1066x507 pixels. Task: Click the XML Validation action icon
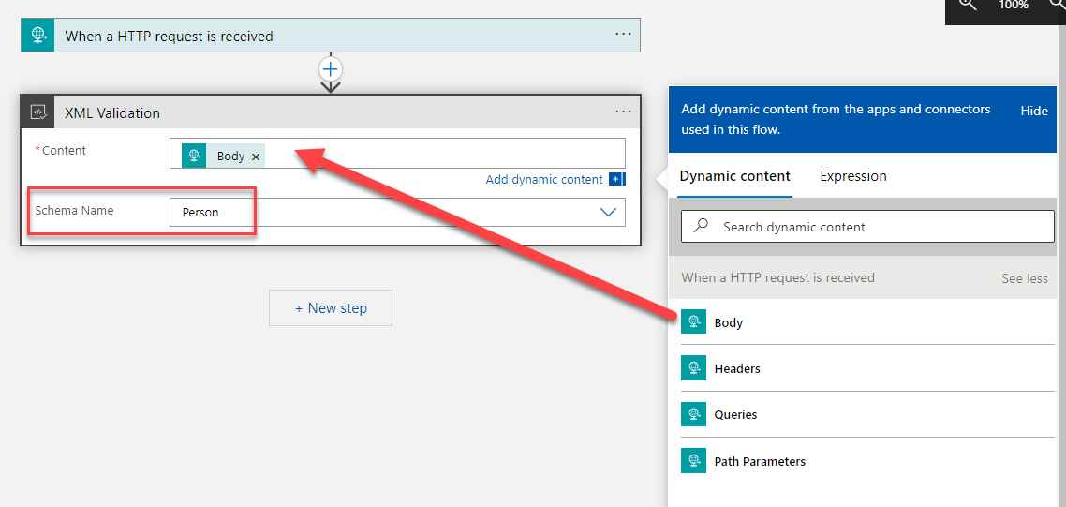[x=38, y=112]
